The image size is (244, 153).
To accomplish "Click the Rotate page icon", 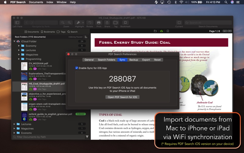I will pyautogui.click(x=90, y=23).
